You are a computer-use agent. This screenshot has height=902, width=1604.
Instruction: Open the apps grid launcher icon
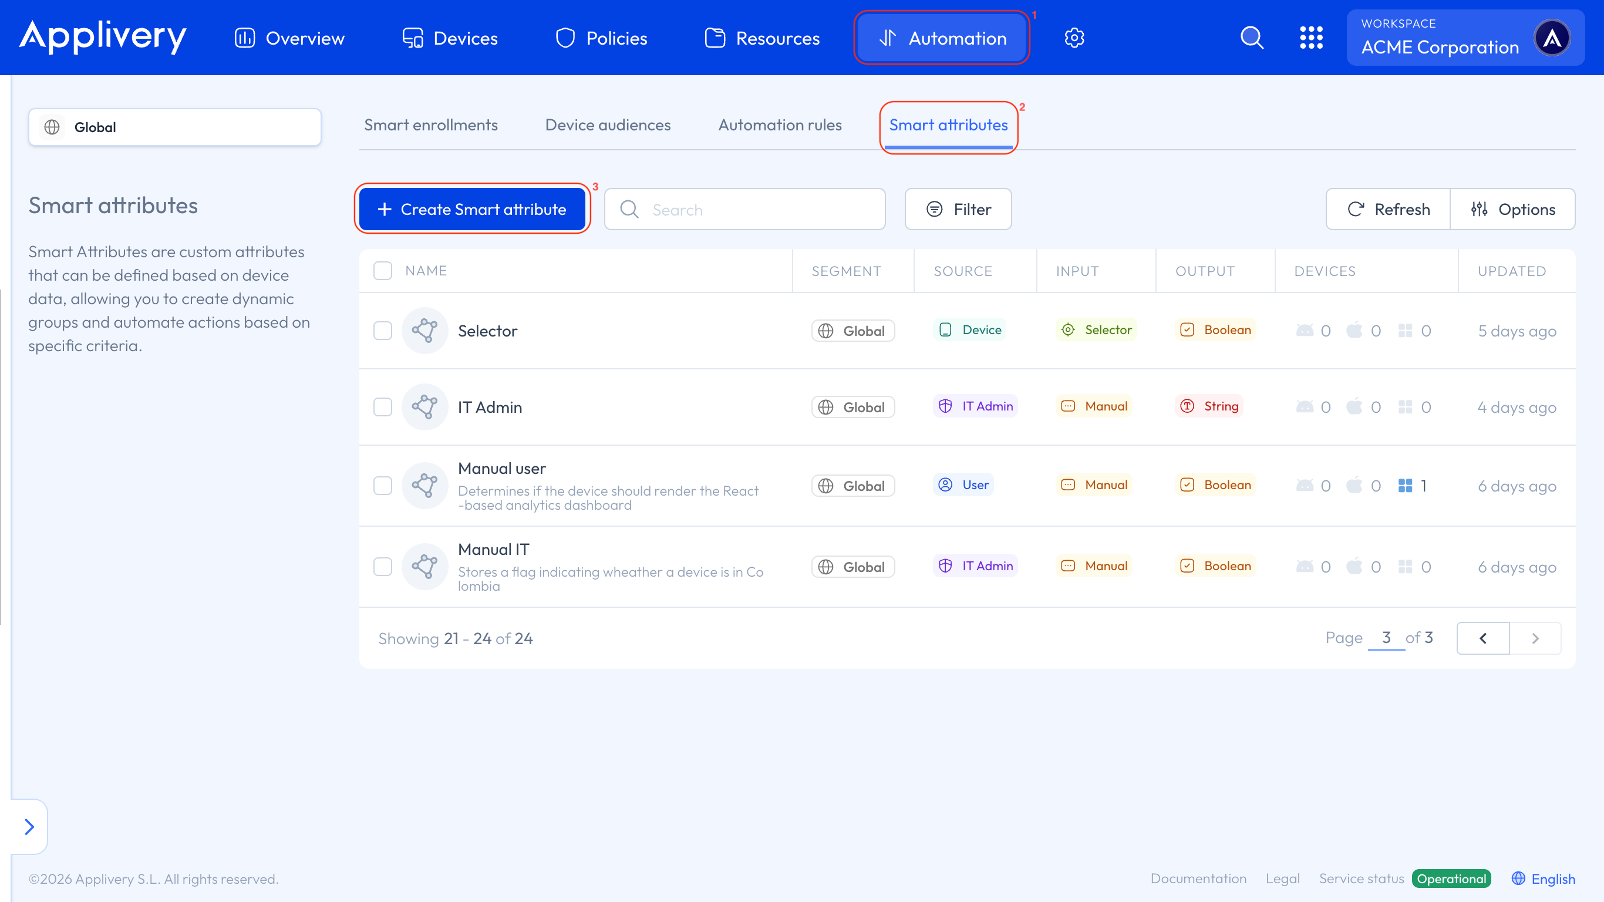[x=1310, y=38]
